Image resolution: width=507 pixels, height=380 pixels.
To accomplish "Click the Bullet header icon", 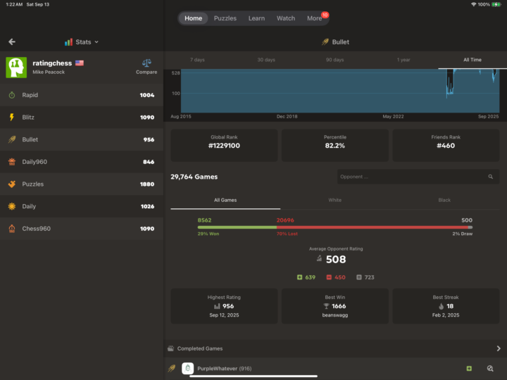I will point(325,42).
